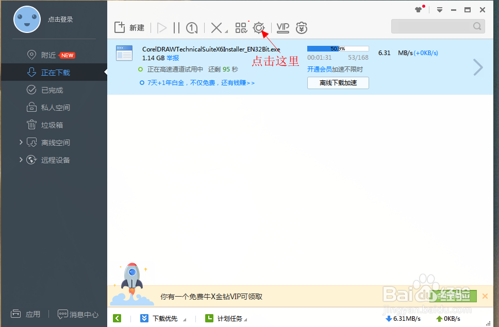Expand 远程设备 tree chevron
The height and width of the screenshot is (327, 499).
(x=21, y=160)
